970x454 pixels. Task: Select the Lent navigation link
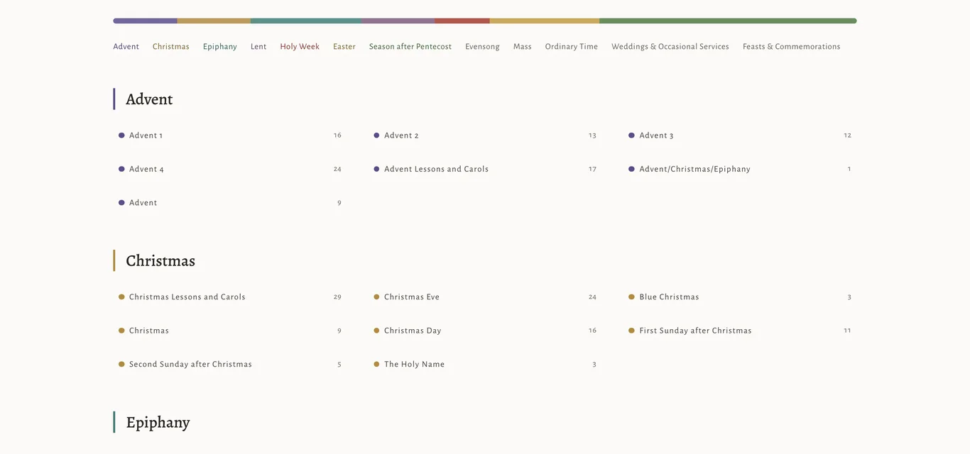point(258,46)
